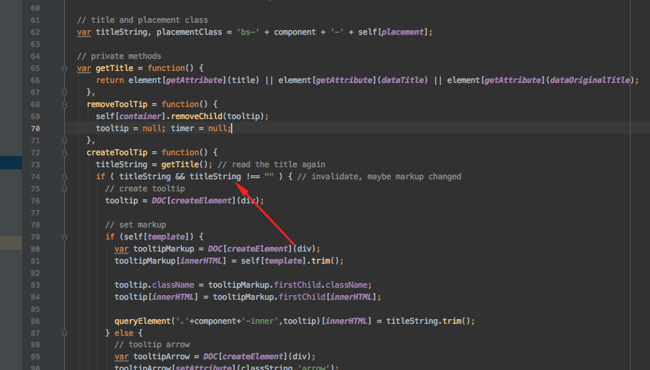Click 'removeToolTip' function name

point(117,104)
